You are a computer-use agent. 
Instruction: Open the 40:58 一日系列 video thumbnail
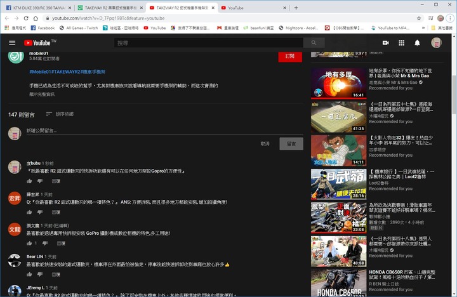tap(338, 251)
